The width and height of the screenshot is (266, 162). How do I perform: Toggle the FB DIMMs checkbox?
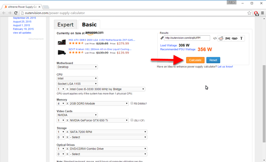132,103
